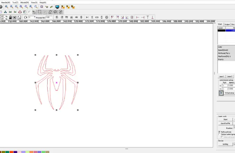Open the Tool(T) menu
The height and width of the screenshot is (153, 235).
pyautogui.click(x=15, y=2)
